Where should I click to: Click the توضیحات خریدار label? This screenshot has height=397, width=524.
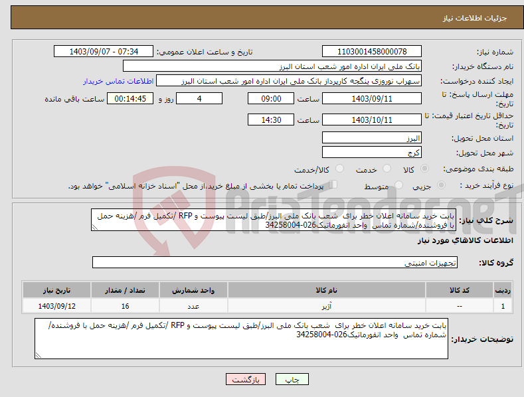click(x=482, y=339)
